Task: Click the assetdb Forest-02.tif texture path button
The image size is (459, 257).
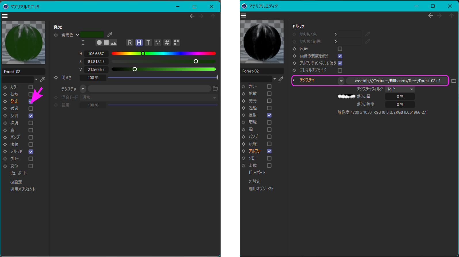Action: point(397,81)
